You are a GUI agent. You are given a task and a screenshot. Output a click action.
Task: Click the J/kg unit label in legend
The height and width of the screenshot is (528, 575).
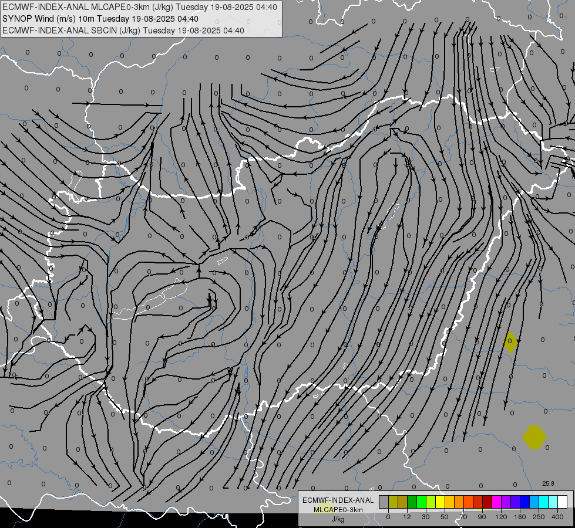[338, 519]
